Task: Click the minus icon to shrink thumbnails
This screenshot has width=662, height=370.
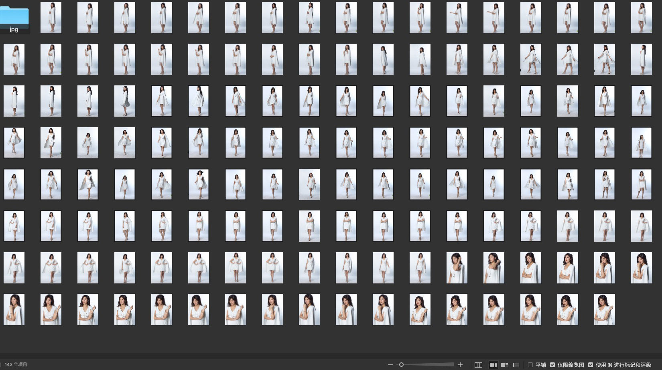Action: click(390, 365)
